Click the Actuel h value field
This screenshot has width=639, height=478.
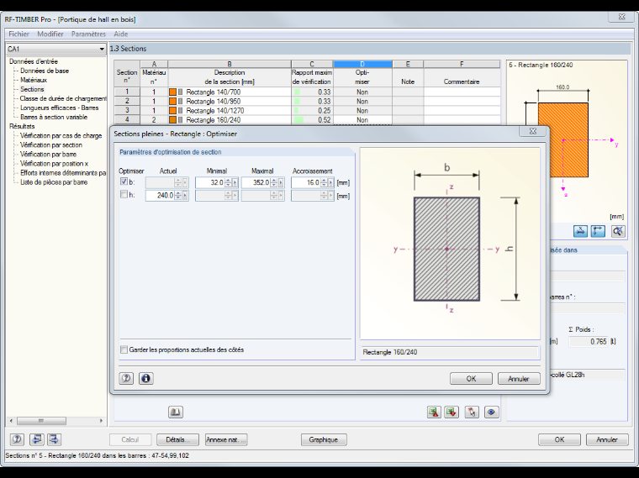pyautogui.click(x=160, y=196)
